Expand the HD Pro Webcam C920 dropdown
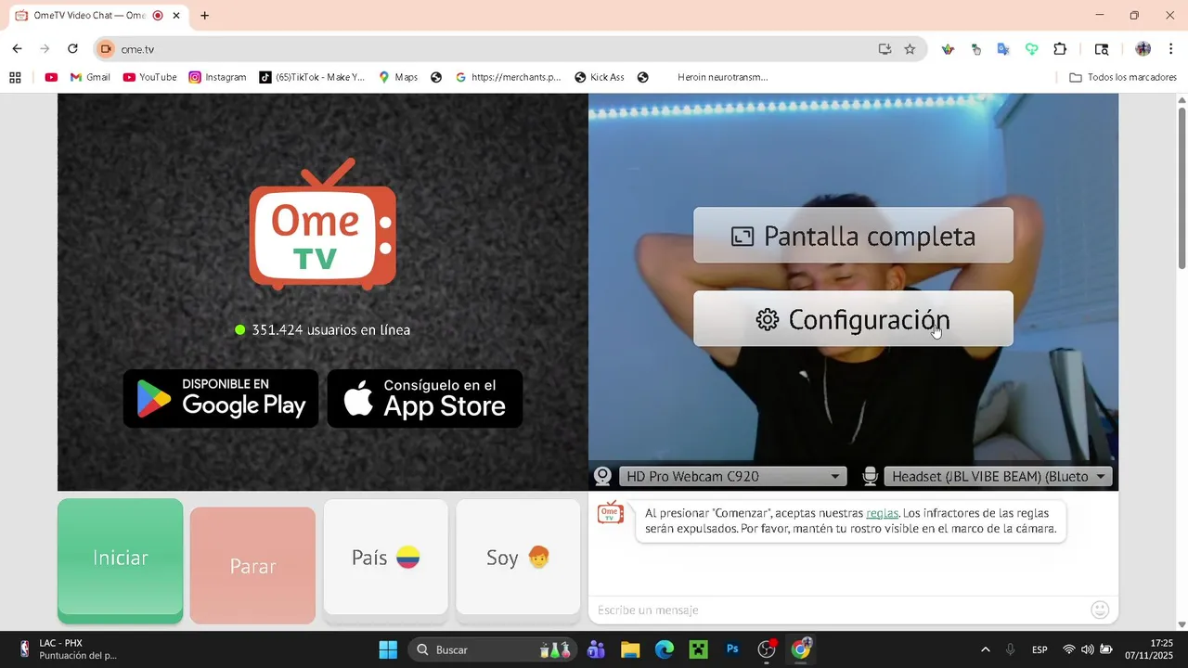This screenshot has height=668, width=1188. point(733,477)
